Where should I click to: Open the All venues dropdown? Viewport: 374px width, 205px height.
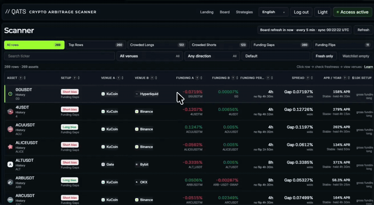pos(150,56)
